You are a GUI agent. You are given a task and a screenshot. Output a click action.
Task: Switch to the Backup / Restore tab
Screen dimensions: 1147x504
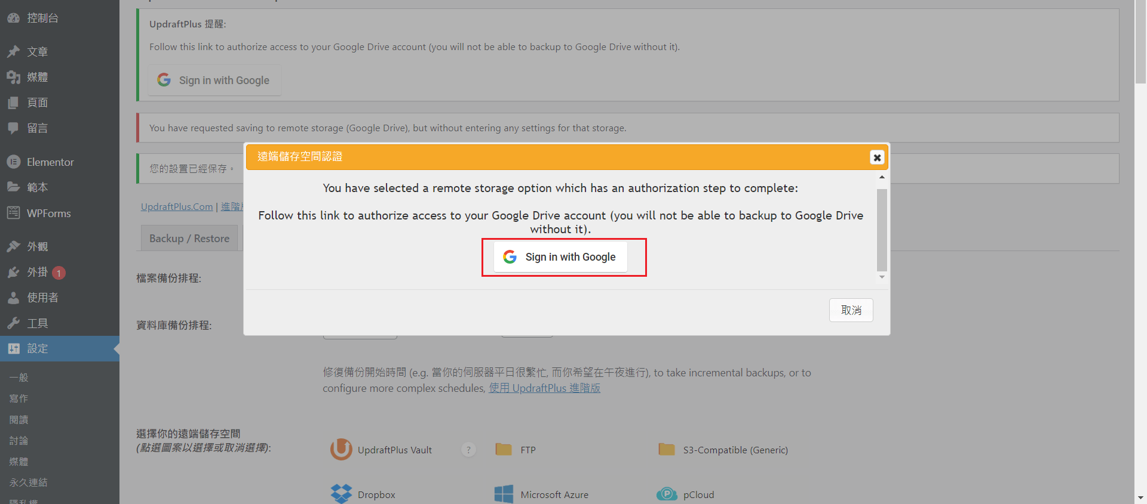click(x=189, y=238)
